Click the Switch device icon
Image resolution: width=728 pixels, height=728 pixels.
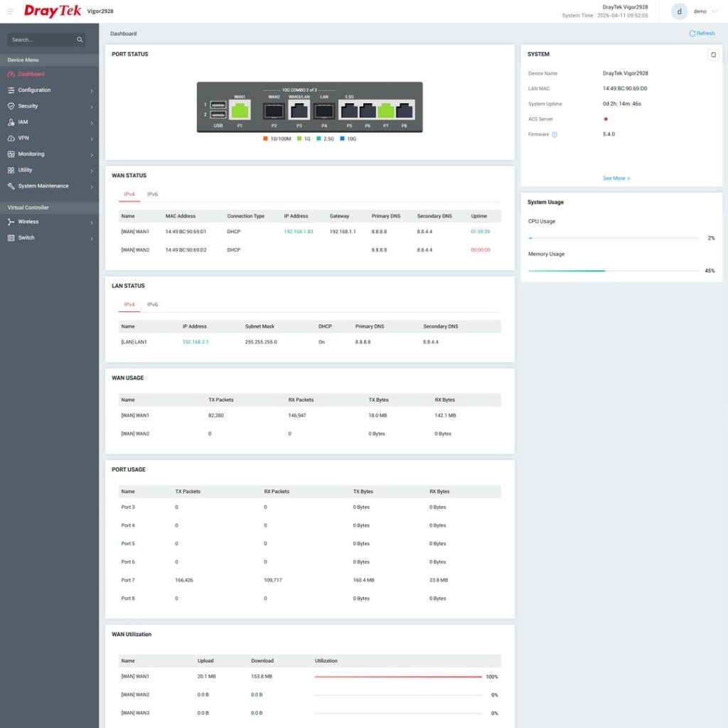[11, 237]
